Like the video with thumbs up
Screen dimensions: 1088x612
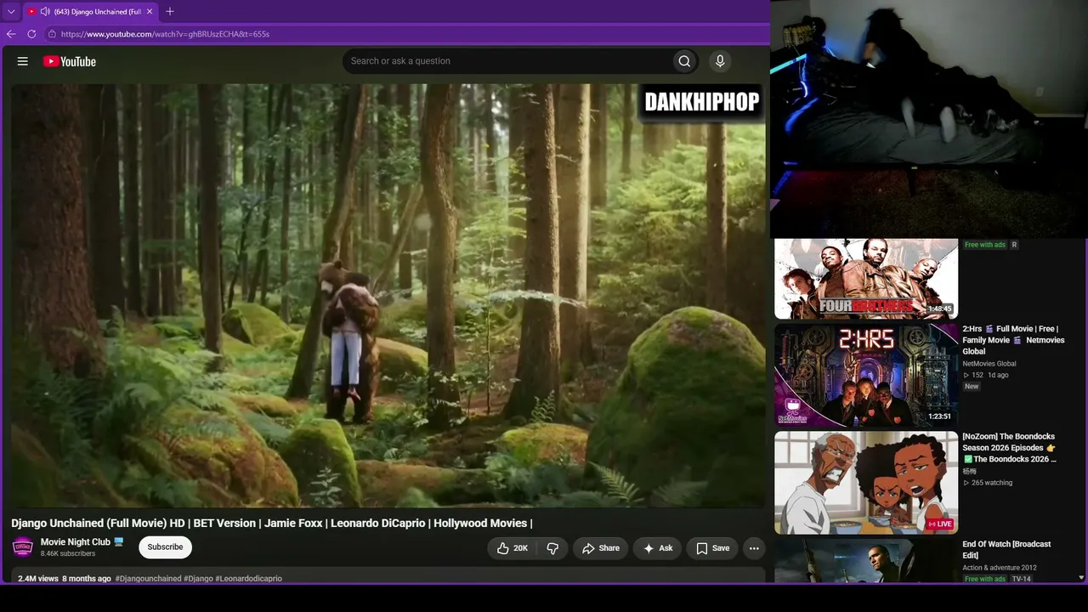[513, 548]
